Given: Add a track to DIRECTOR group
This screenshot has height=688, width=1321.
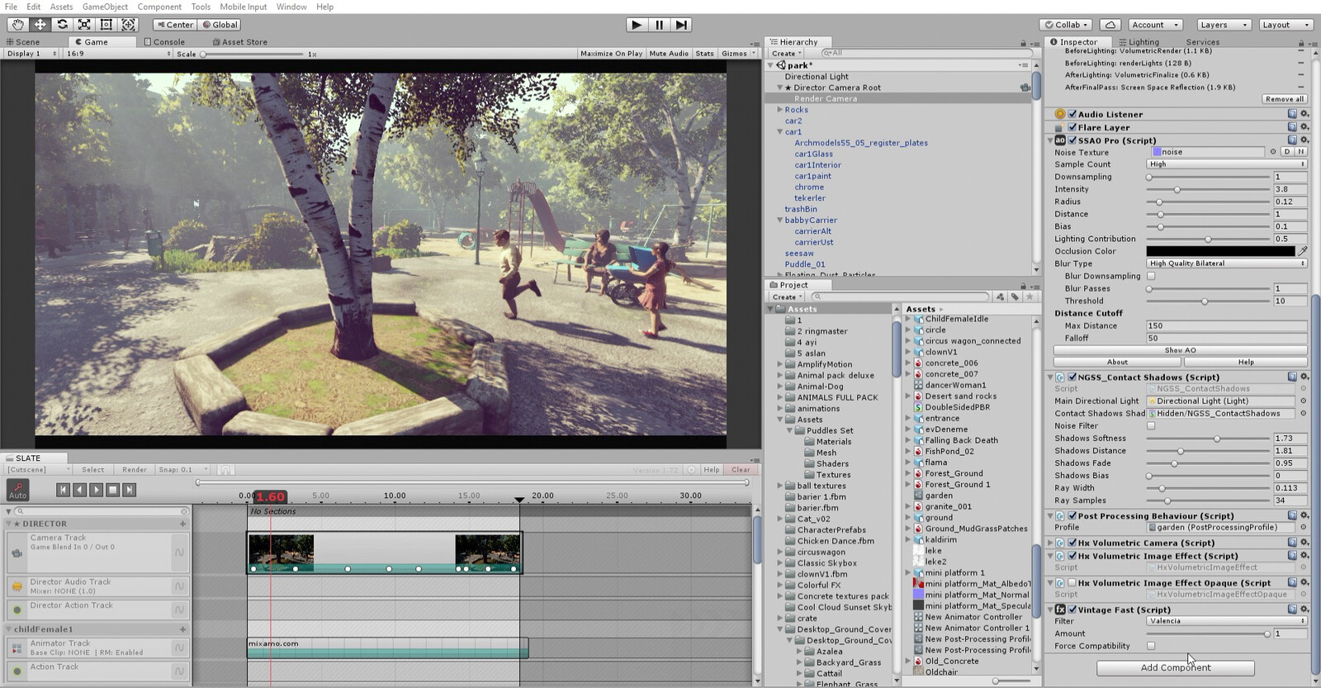Looking at the screenshot, I should click(182, 524).
